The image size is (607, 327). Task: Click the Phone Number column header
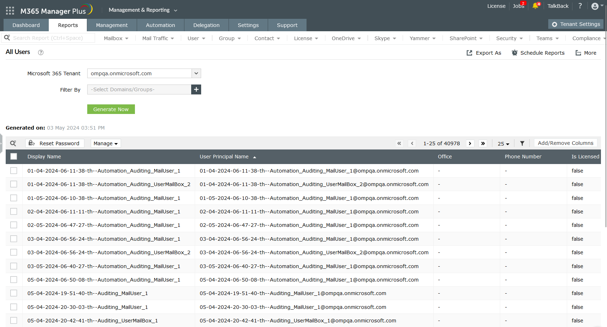(523, 157)
